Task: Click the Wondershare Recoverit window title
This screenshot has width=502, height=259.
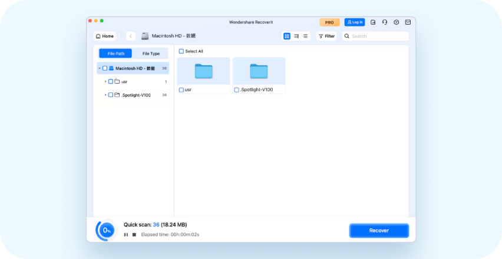Action: point(251,22)
